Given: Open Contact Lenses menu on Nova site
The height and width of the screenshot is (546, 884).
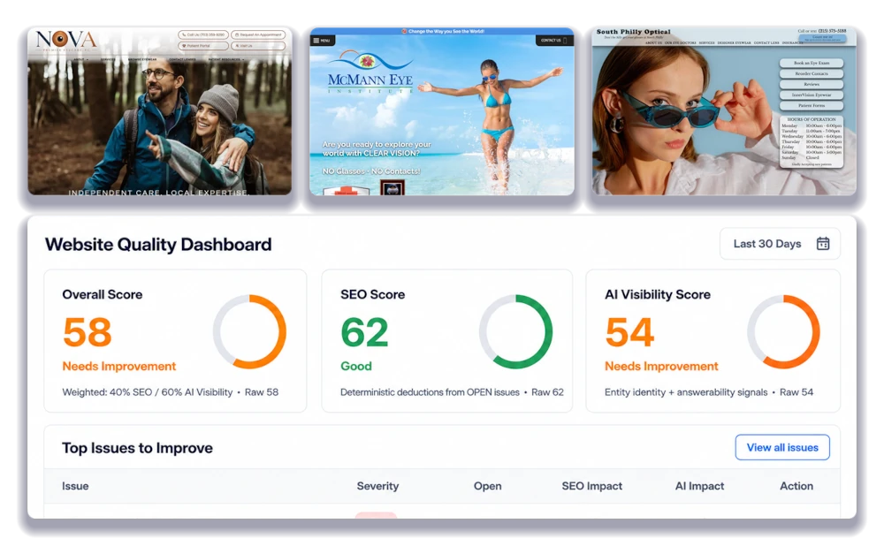Looking at the screenshot, I should coord(182,59).
